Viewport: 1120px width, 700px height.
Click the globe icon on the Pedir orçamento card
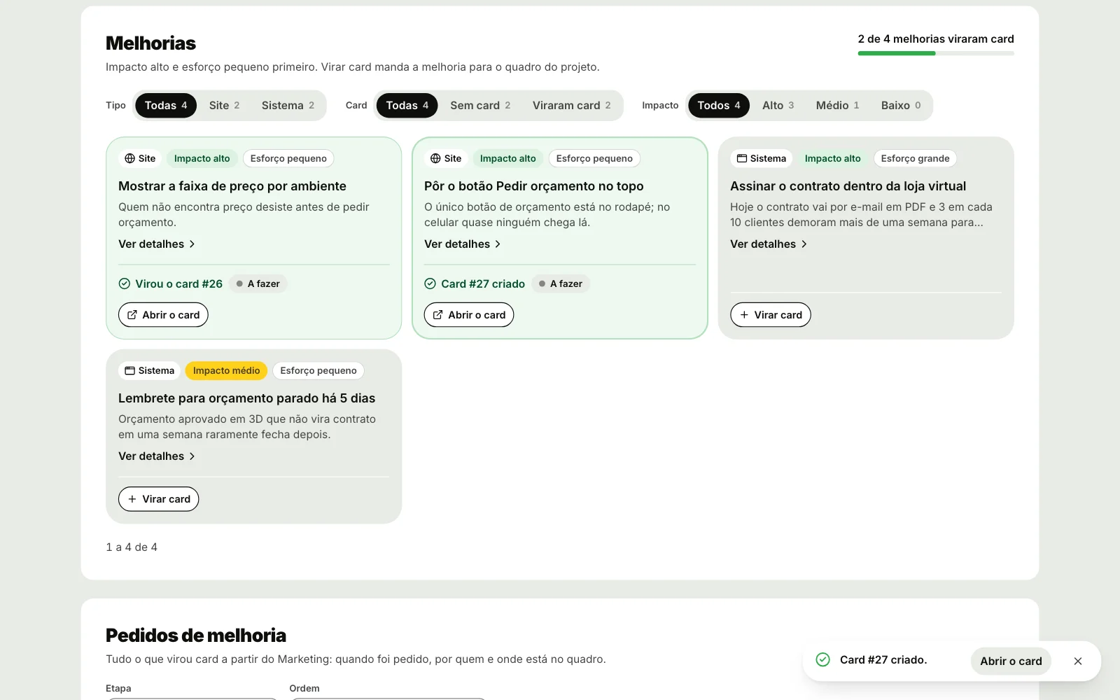(x=435, y=159)
